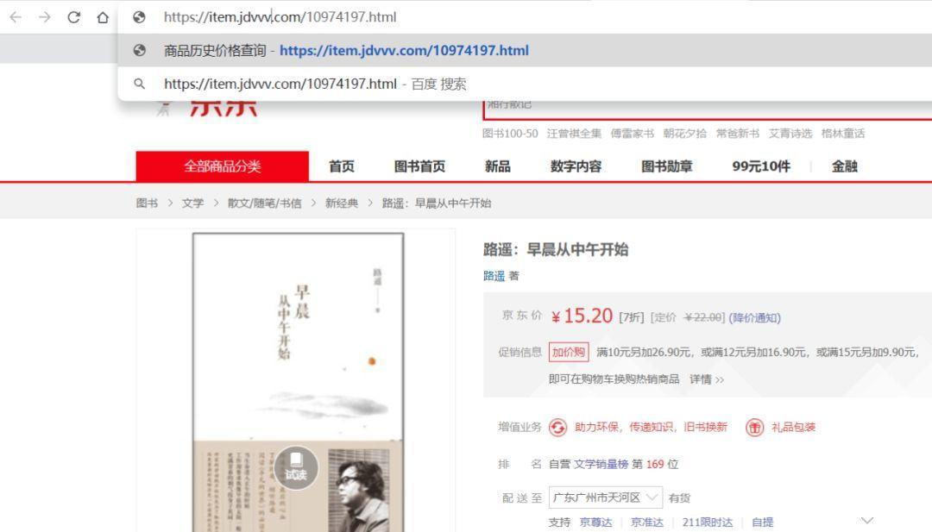The width and height of the screenshot is (932, 532).
Task: Expand the delivery support options chevron
Action: click(x=867, y=521)
